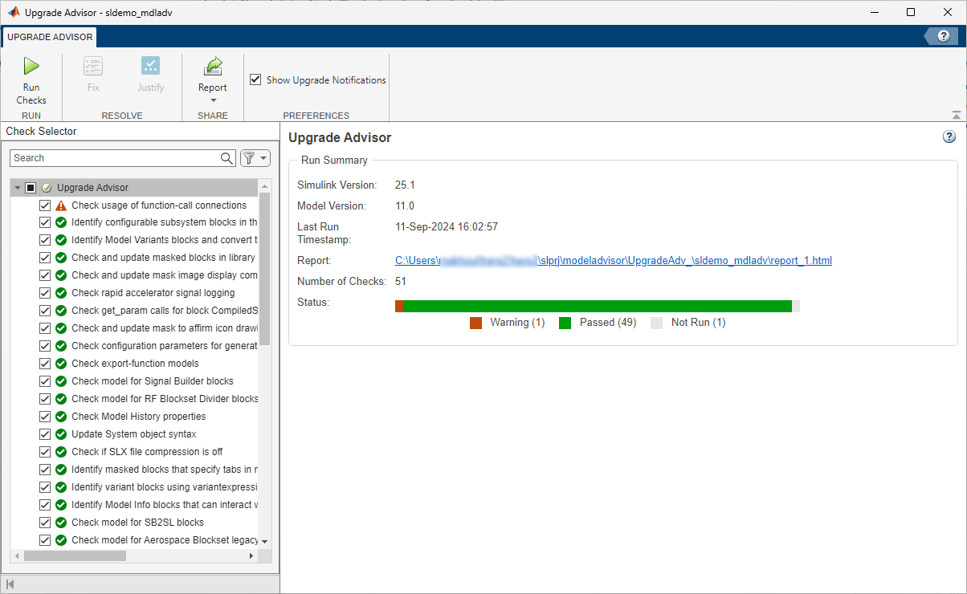The width and height of the screenshot is (967, 594).
Task: Uncheck Check export-function models
Action: 45,363
